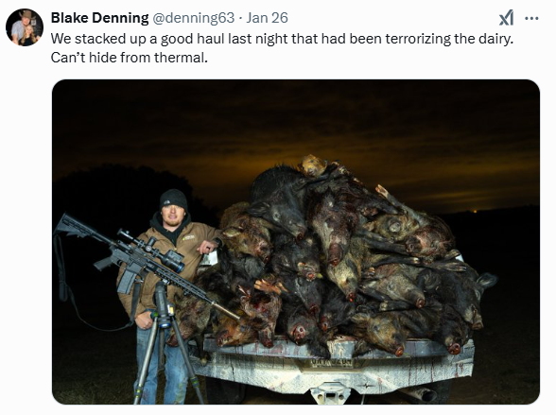This screenshot has height=415, width=556.
Task: Select the tweet's first line about the dairy
Action: click(x=282, y=38)
